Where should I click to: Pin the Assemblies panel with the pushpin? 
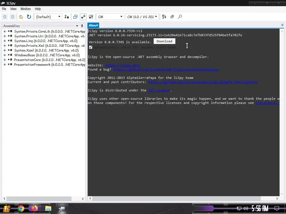(82, 26)
